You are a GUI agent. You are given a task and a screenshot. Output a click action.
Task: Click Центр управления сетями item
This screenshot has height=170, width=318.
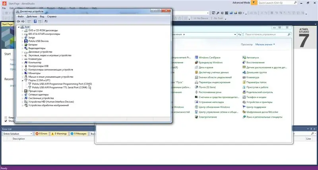coord(218,112)
